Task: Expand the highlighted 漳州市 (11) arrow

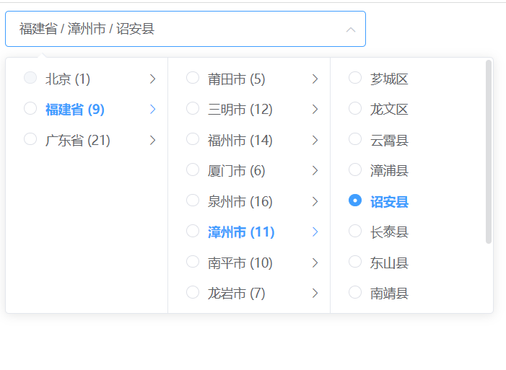Action: (315, 232)
